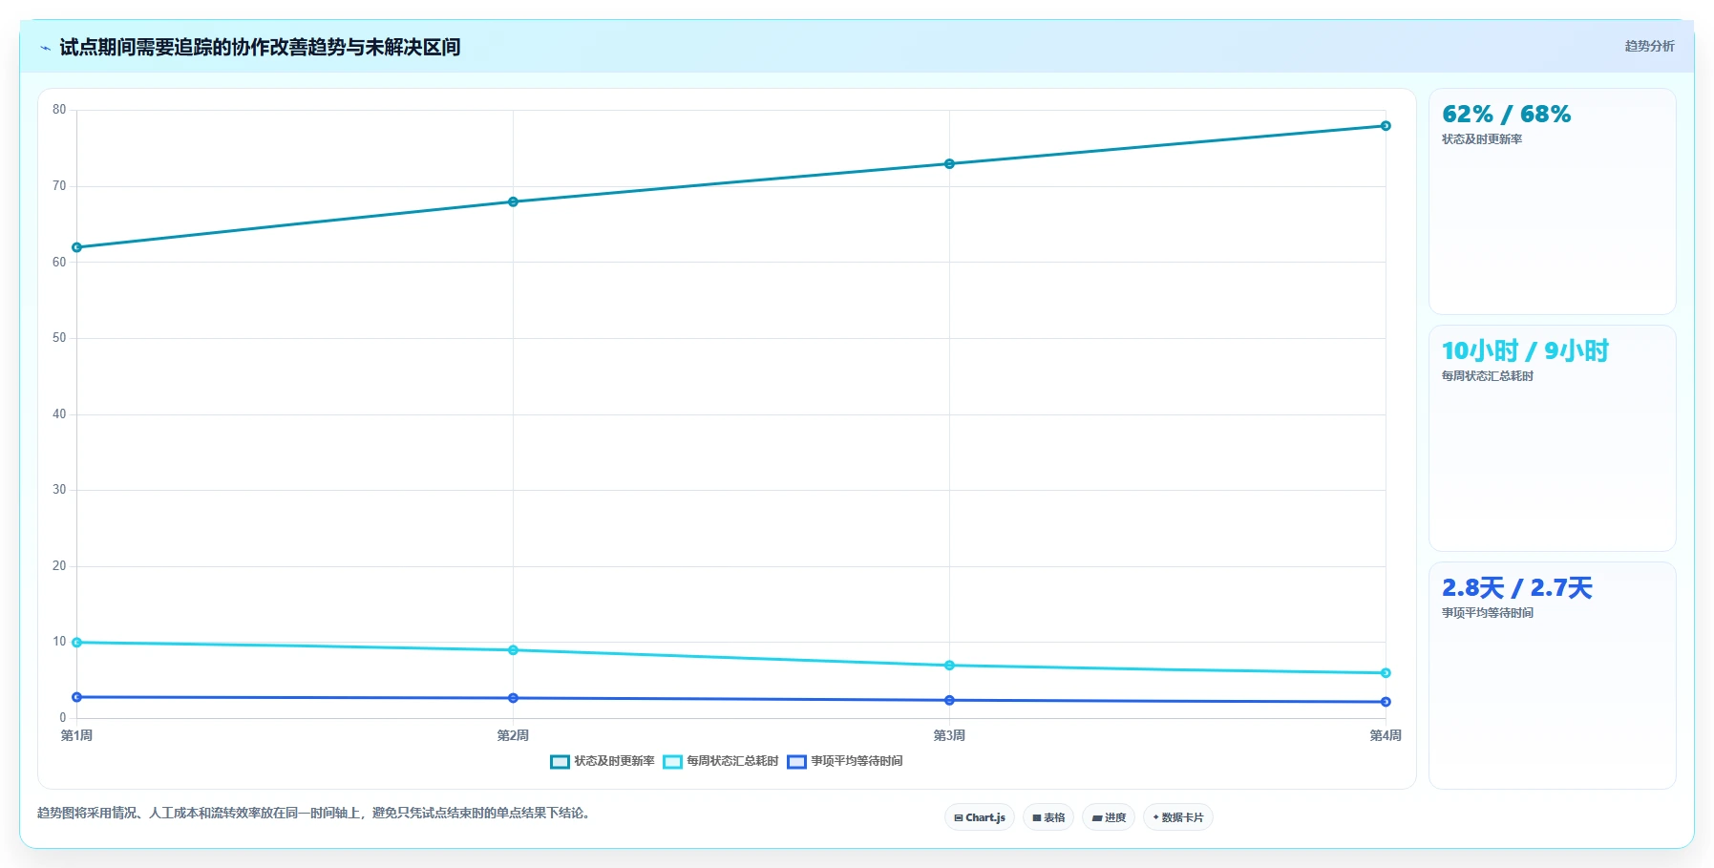Select the 每周状态汇总耗时 data point at 第3周
This screenshot has height=868, width=1714.
tap(949, 666)
